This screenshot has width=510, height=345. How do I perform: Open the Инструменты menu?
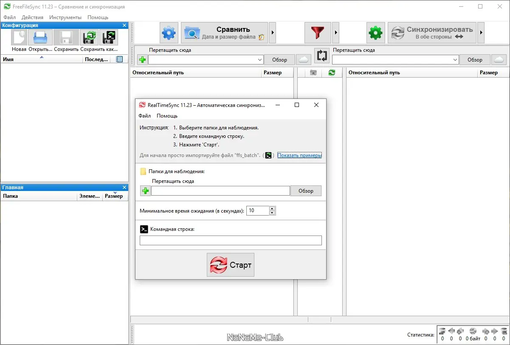(65, 17)
